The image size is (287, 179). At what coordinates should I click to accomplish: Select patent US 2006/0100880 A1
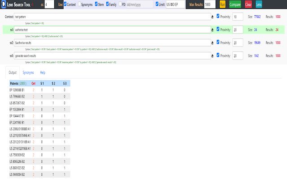[20, 129]
